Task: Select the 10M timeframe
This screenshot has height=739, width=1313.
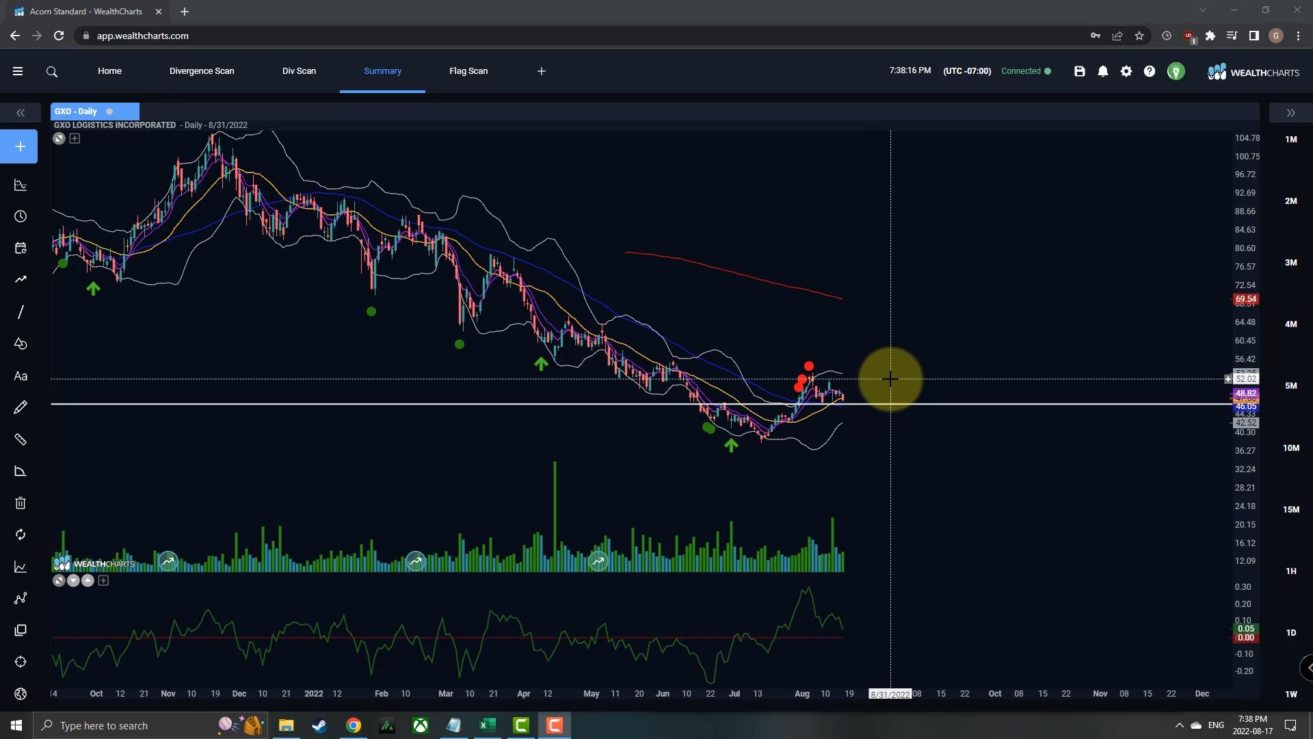Action: [1290, 448]
